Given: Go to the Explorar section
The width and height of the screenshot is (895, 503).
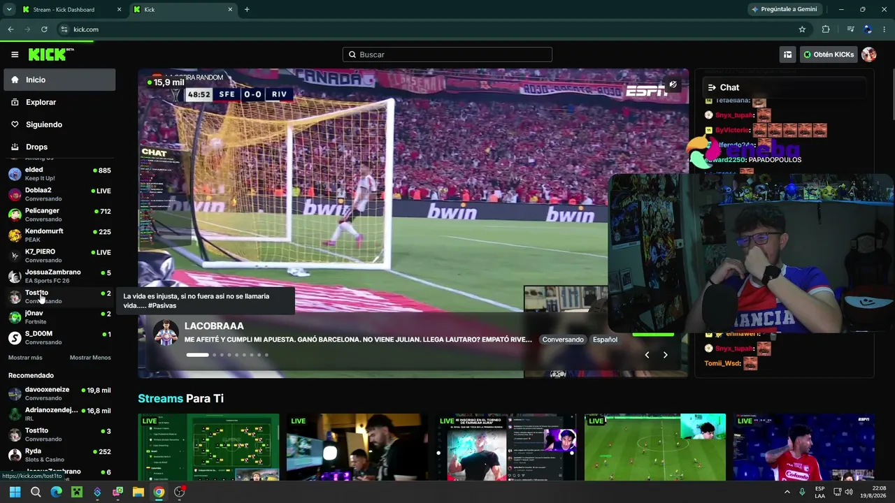Looking at the screenshot, I should [59, 102].
